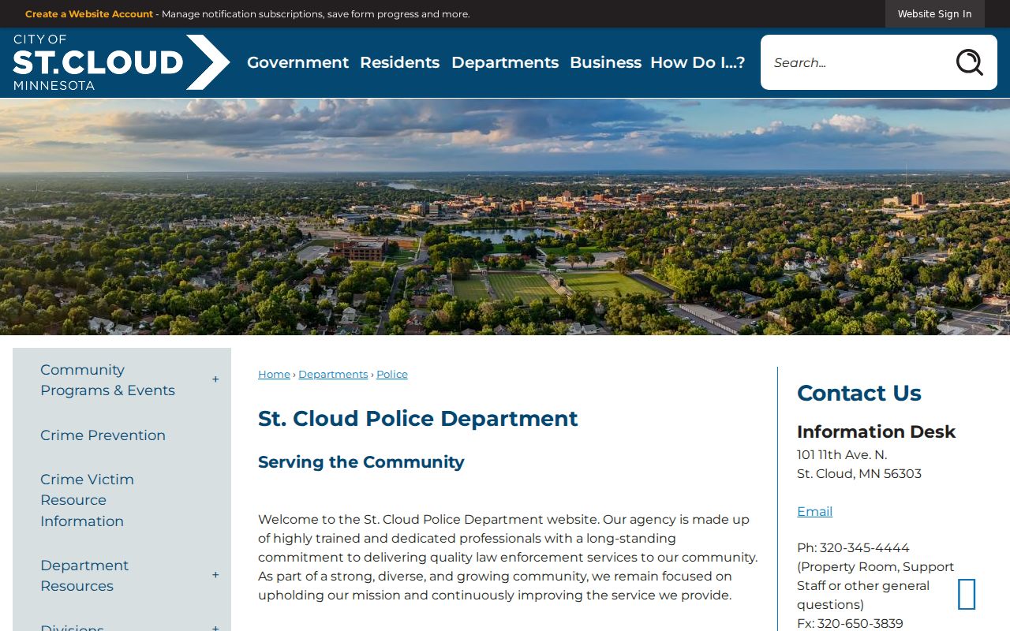Screen dimensions: 1010x631
Task: Click Website Sign In button
Action: [x=934, y=13]
